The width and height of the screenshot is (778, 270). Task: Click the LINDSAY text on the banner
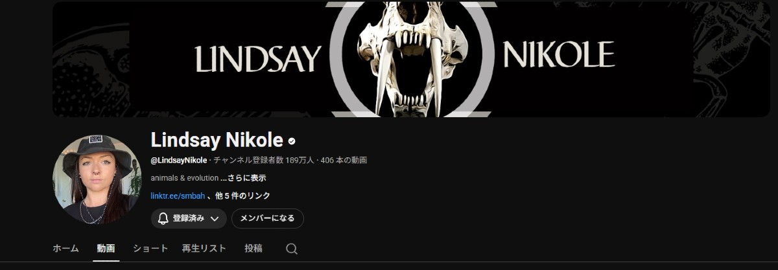coord(258,59)
